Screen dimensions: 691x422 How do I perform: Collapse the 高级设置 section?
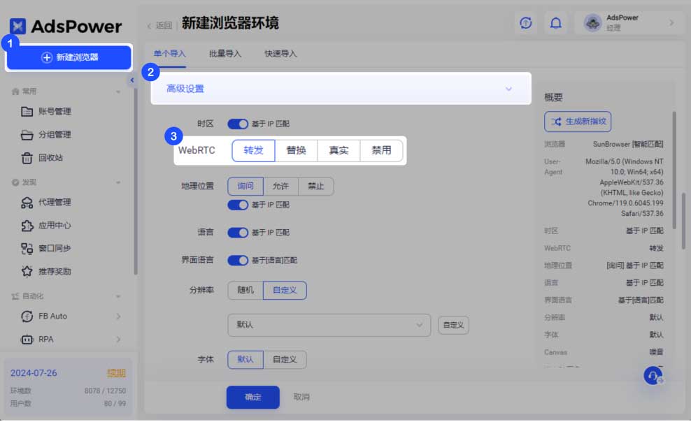tap(508, 89)
